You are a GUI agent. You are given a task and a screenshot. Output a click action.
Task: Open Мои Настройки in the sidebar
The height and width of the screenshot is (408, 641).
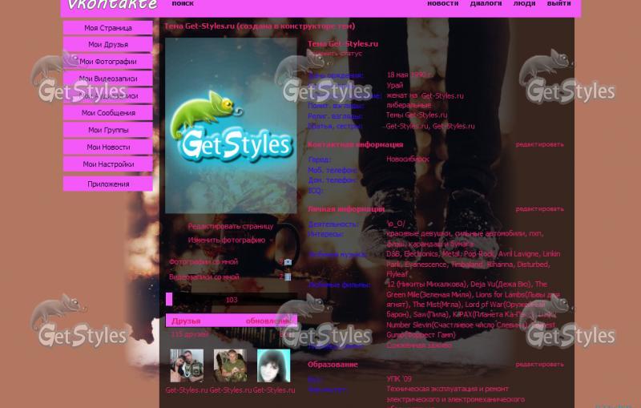[x=107, y=164]
